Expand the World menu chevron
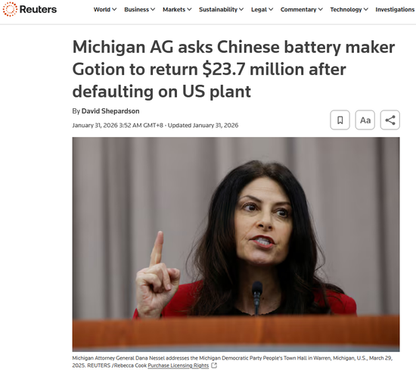Image resolution: width=416 pixels, height=370 pixels. click(x=114, y=9)
